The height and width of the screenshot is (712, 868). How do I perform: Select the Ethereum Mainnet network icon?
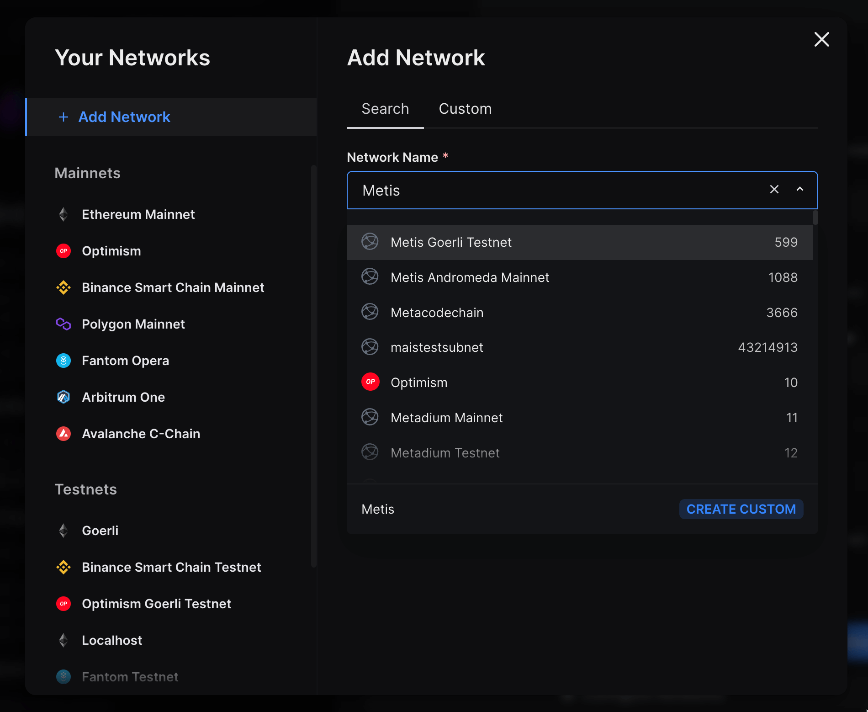point(64,214)
